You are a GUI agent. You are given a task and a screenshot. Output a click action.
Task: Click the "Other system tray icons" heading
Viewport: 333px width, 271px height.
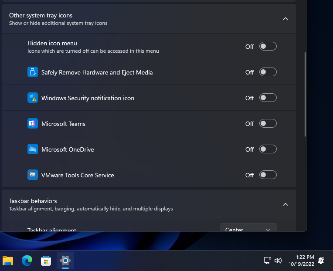pos(41,16)
